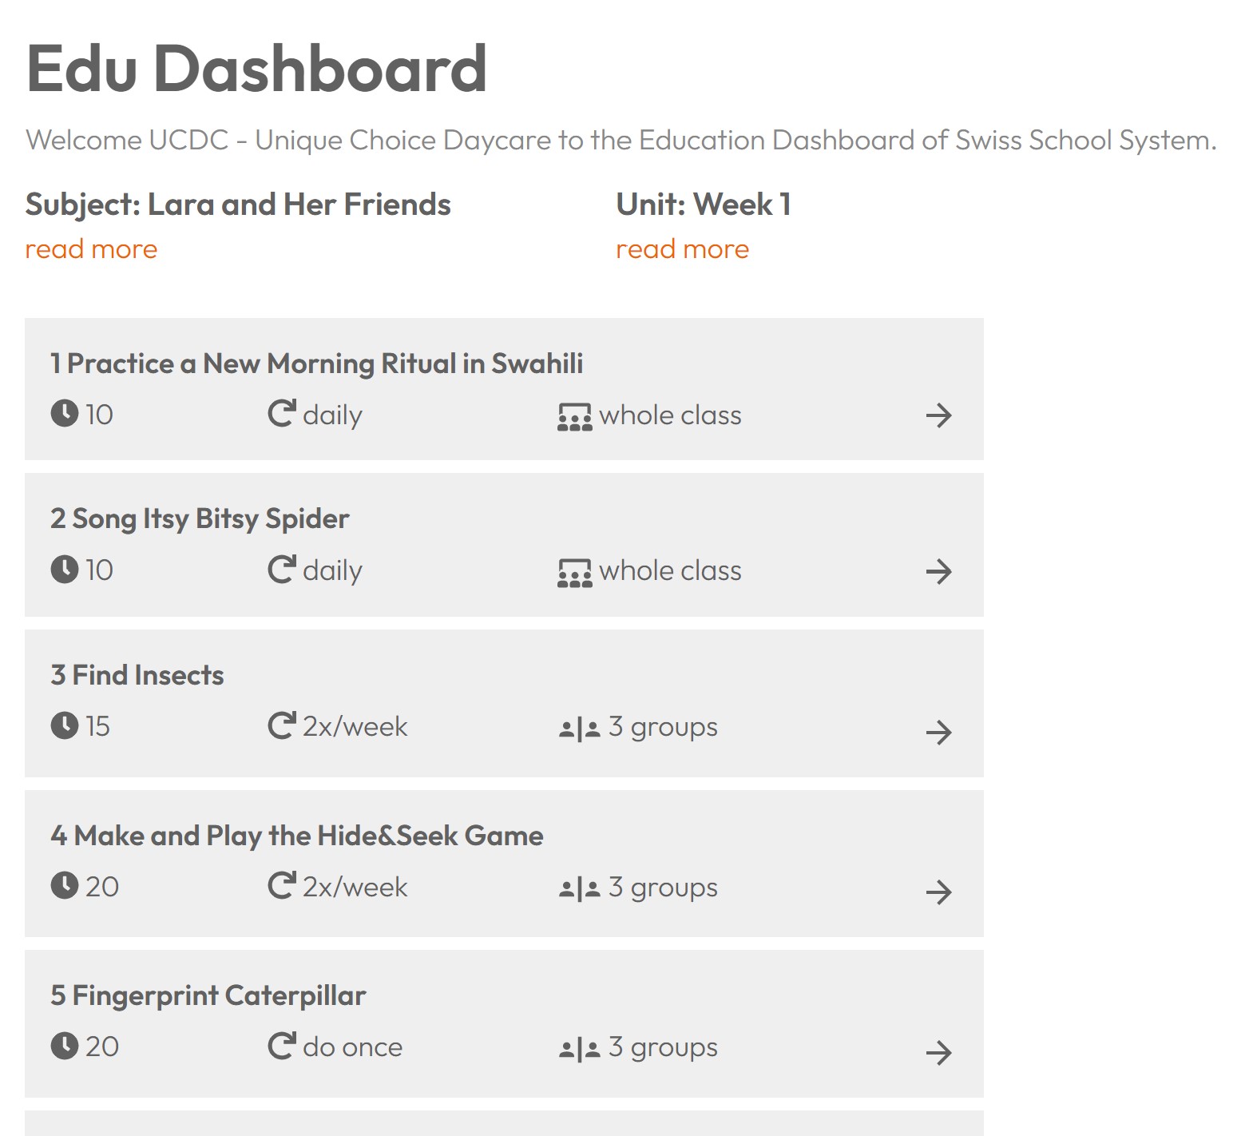This screenshot has height=1136, width=1249.
Task: Click the repeat icon beside daily on Song Itsy Bitsy Spider
Action: (x=282, y=569)
